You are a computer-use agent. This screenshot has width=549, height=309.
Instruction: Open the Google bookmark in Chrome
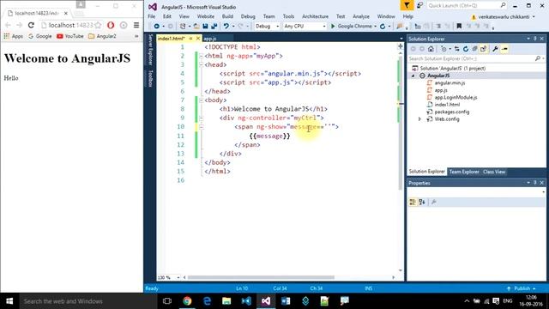[x=40, y=36]
